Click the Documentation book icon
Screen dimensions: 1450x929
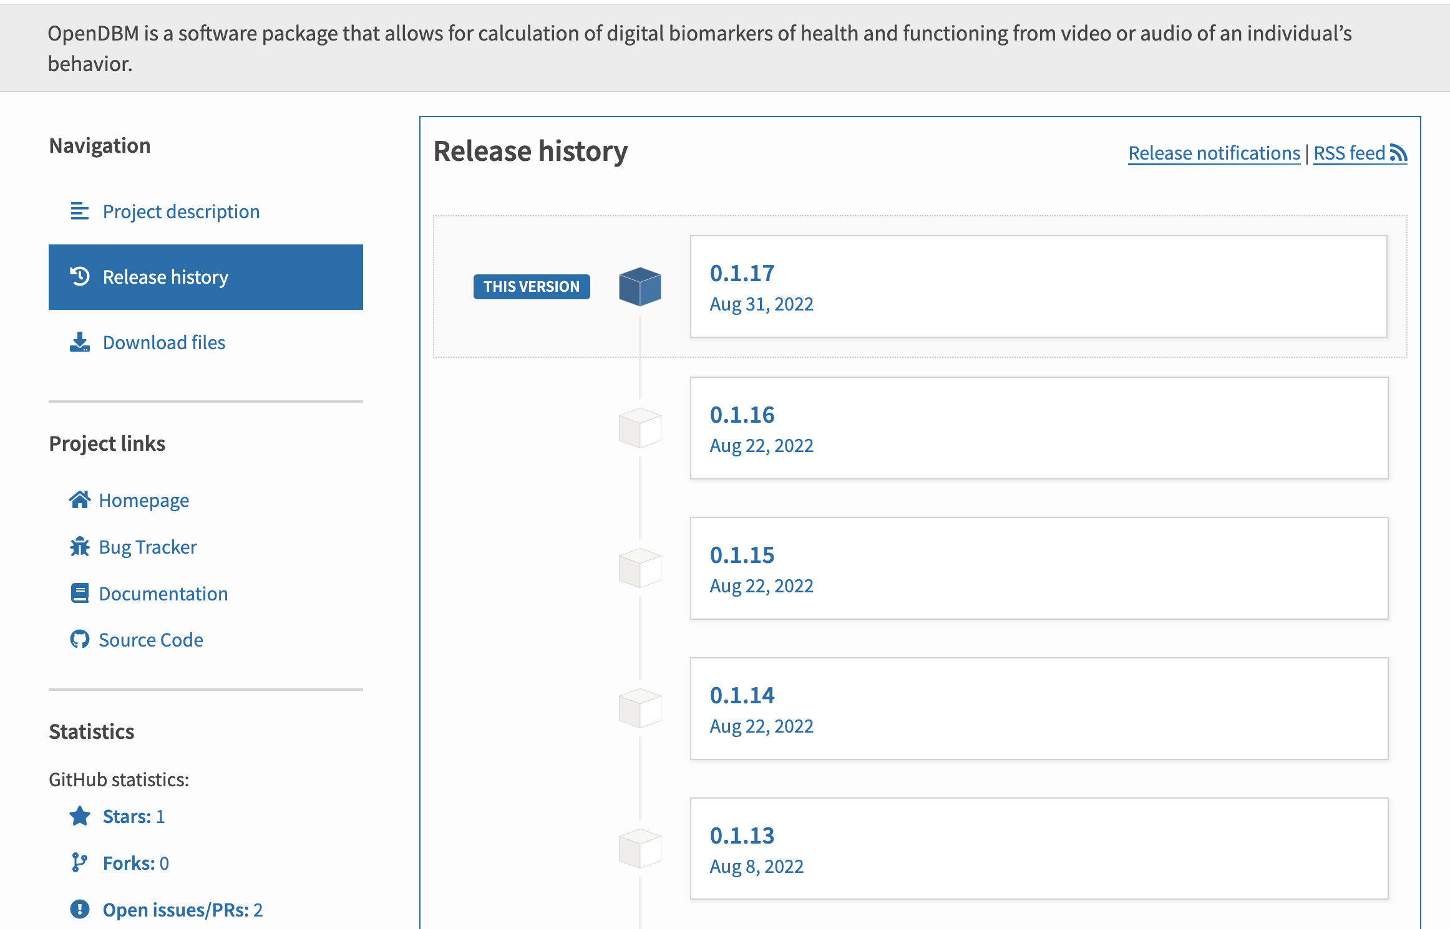click(x=80, y=593)
